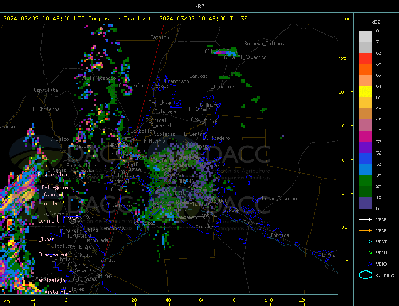Click the white VBCP arrow icon
399x306 pixels.
tap(365, 219)
